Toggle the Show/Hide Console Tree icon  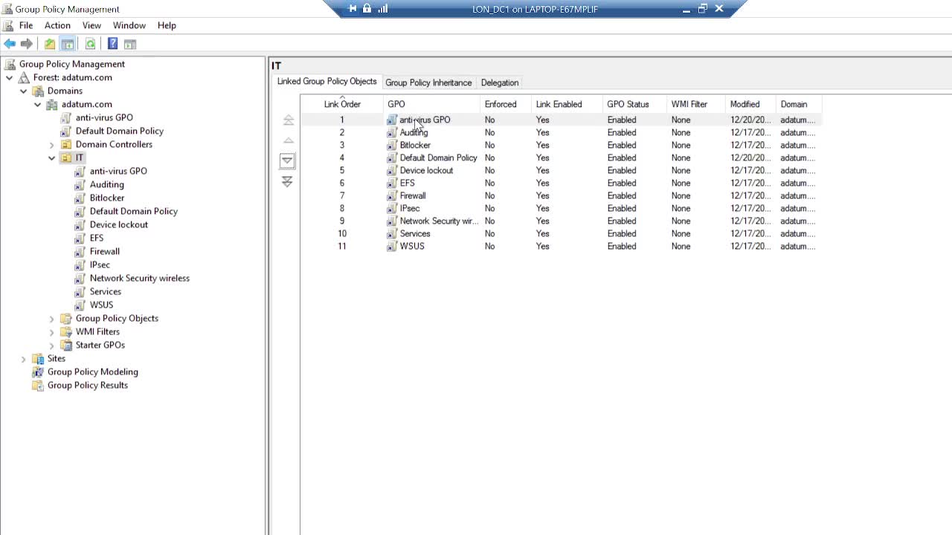tap(68, 44)
